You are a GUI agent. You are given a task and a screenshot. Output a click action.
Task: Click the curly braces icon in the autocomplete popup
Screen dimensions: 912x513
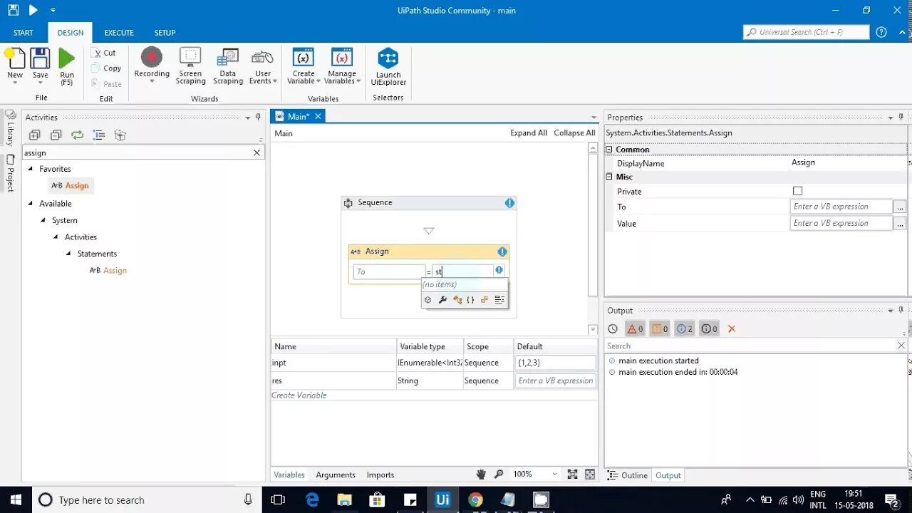470,300
